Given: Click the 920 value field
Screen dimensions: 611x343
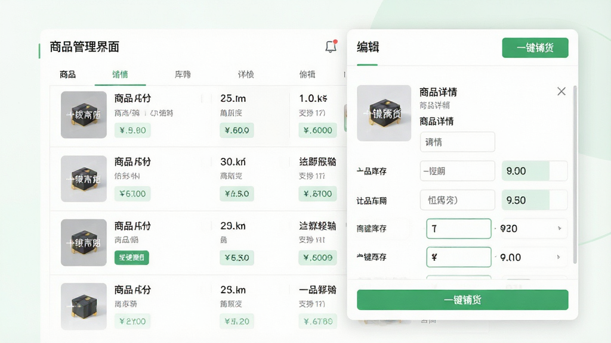Looking at the screenshot, I should point(533,228).
